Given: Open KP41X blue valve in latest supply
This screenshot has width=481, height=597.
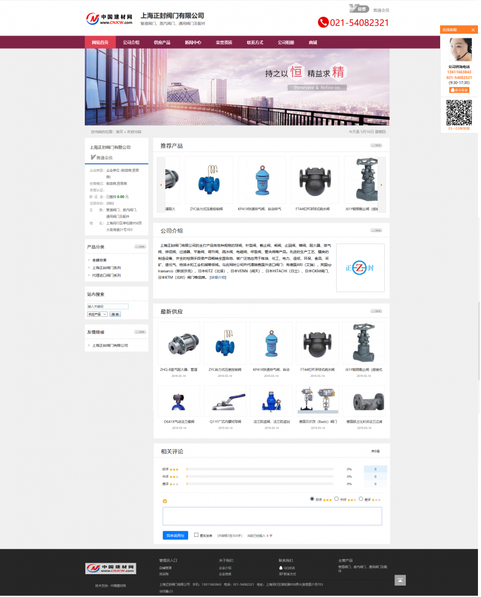Looking at the screenshot, I should (271, 343).
